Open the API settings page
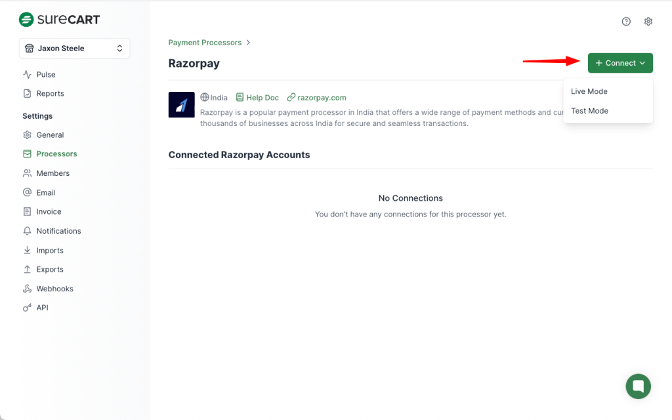Screen dimensions: 672x420 (42, 308)
